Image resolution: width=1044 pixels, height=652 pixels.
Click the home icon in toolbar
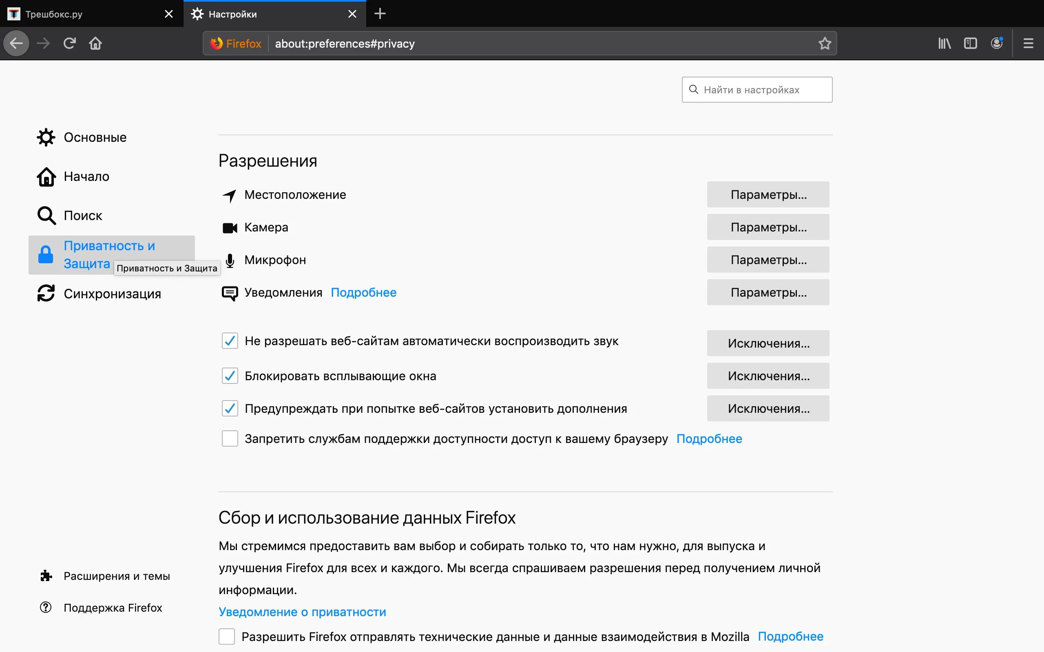pos(95,43)
